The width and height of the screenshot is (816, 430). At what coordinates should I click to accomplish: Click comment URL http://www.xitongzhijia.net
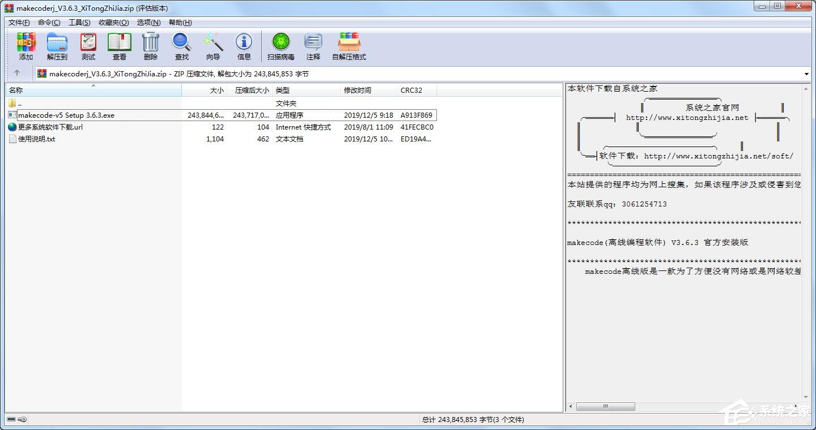coord(687,118)
